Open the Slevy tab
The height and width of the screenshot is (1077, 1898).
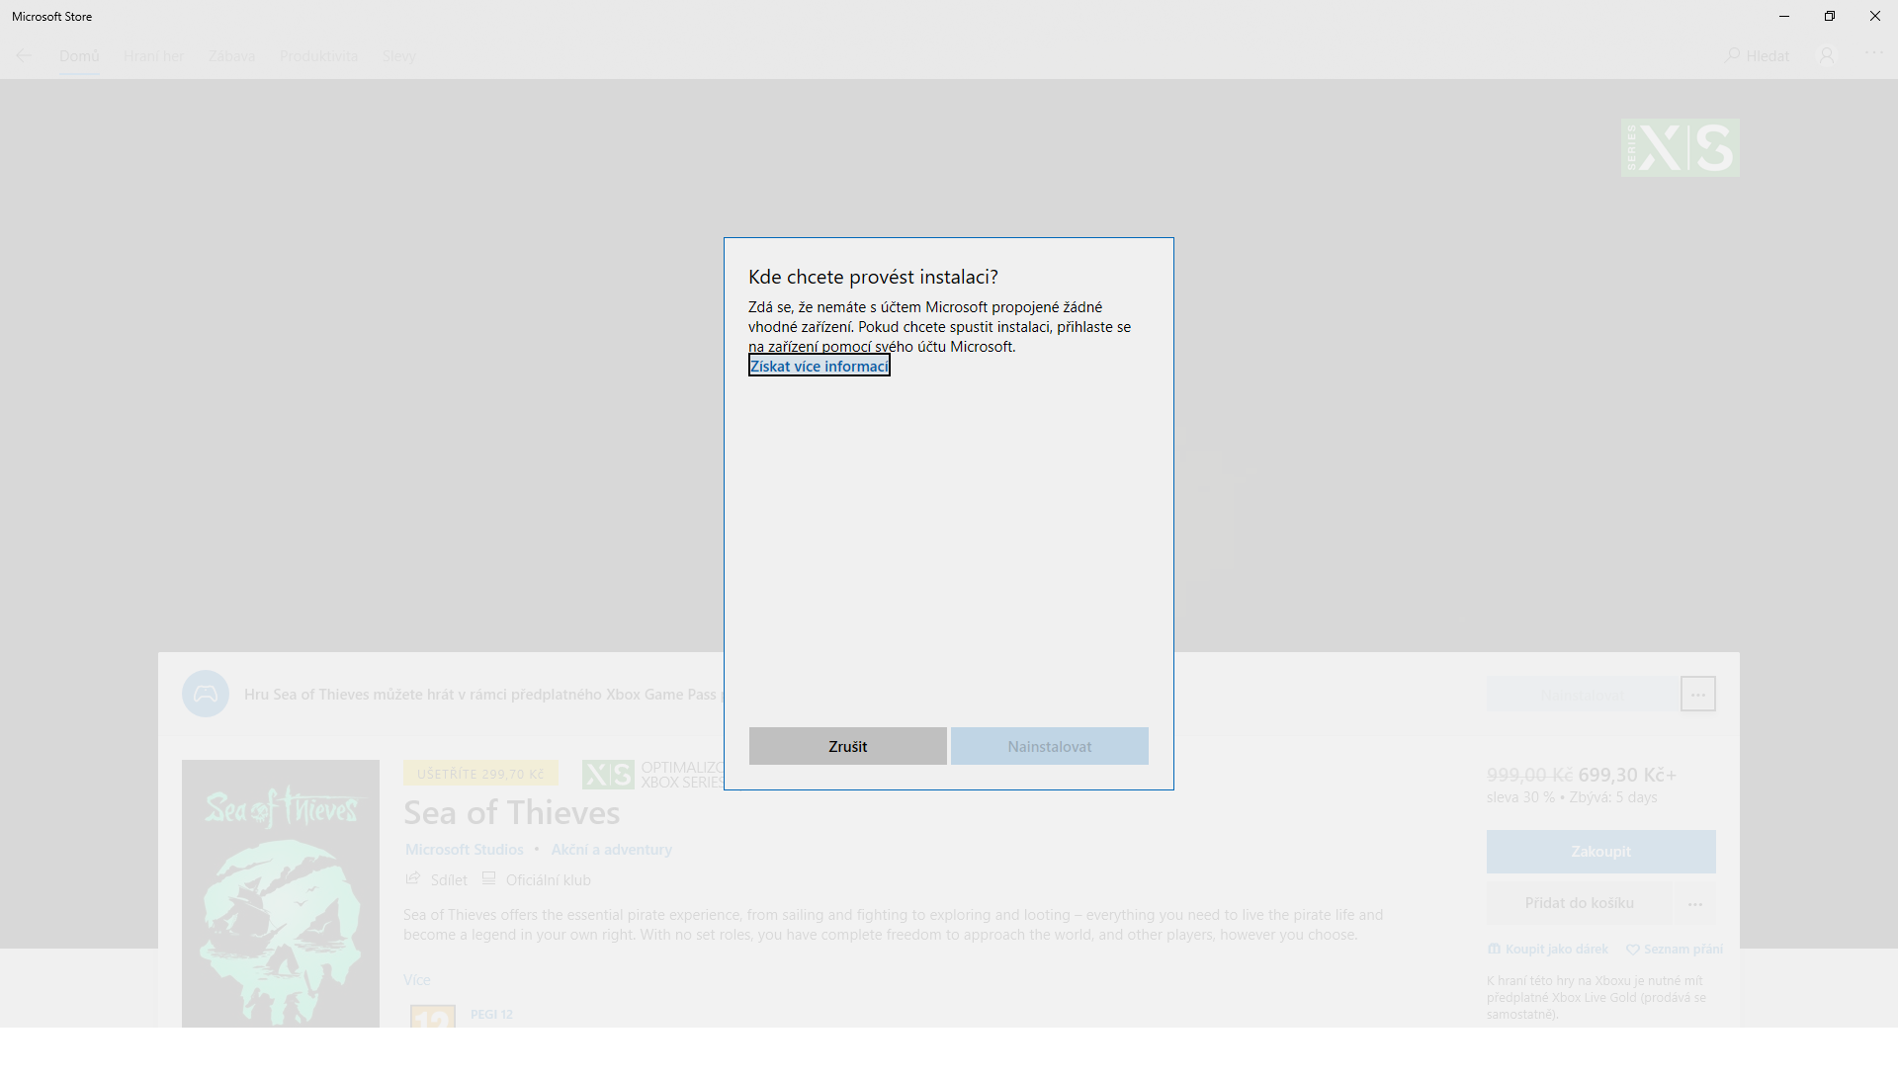tap(398, 56)
